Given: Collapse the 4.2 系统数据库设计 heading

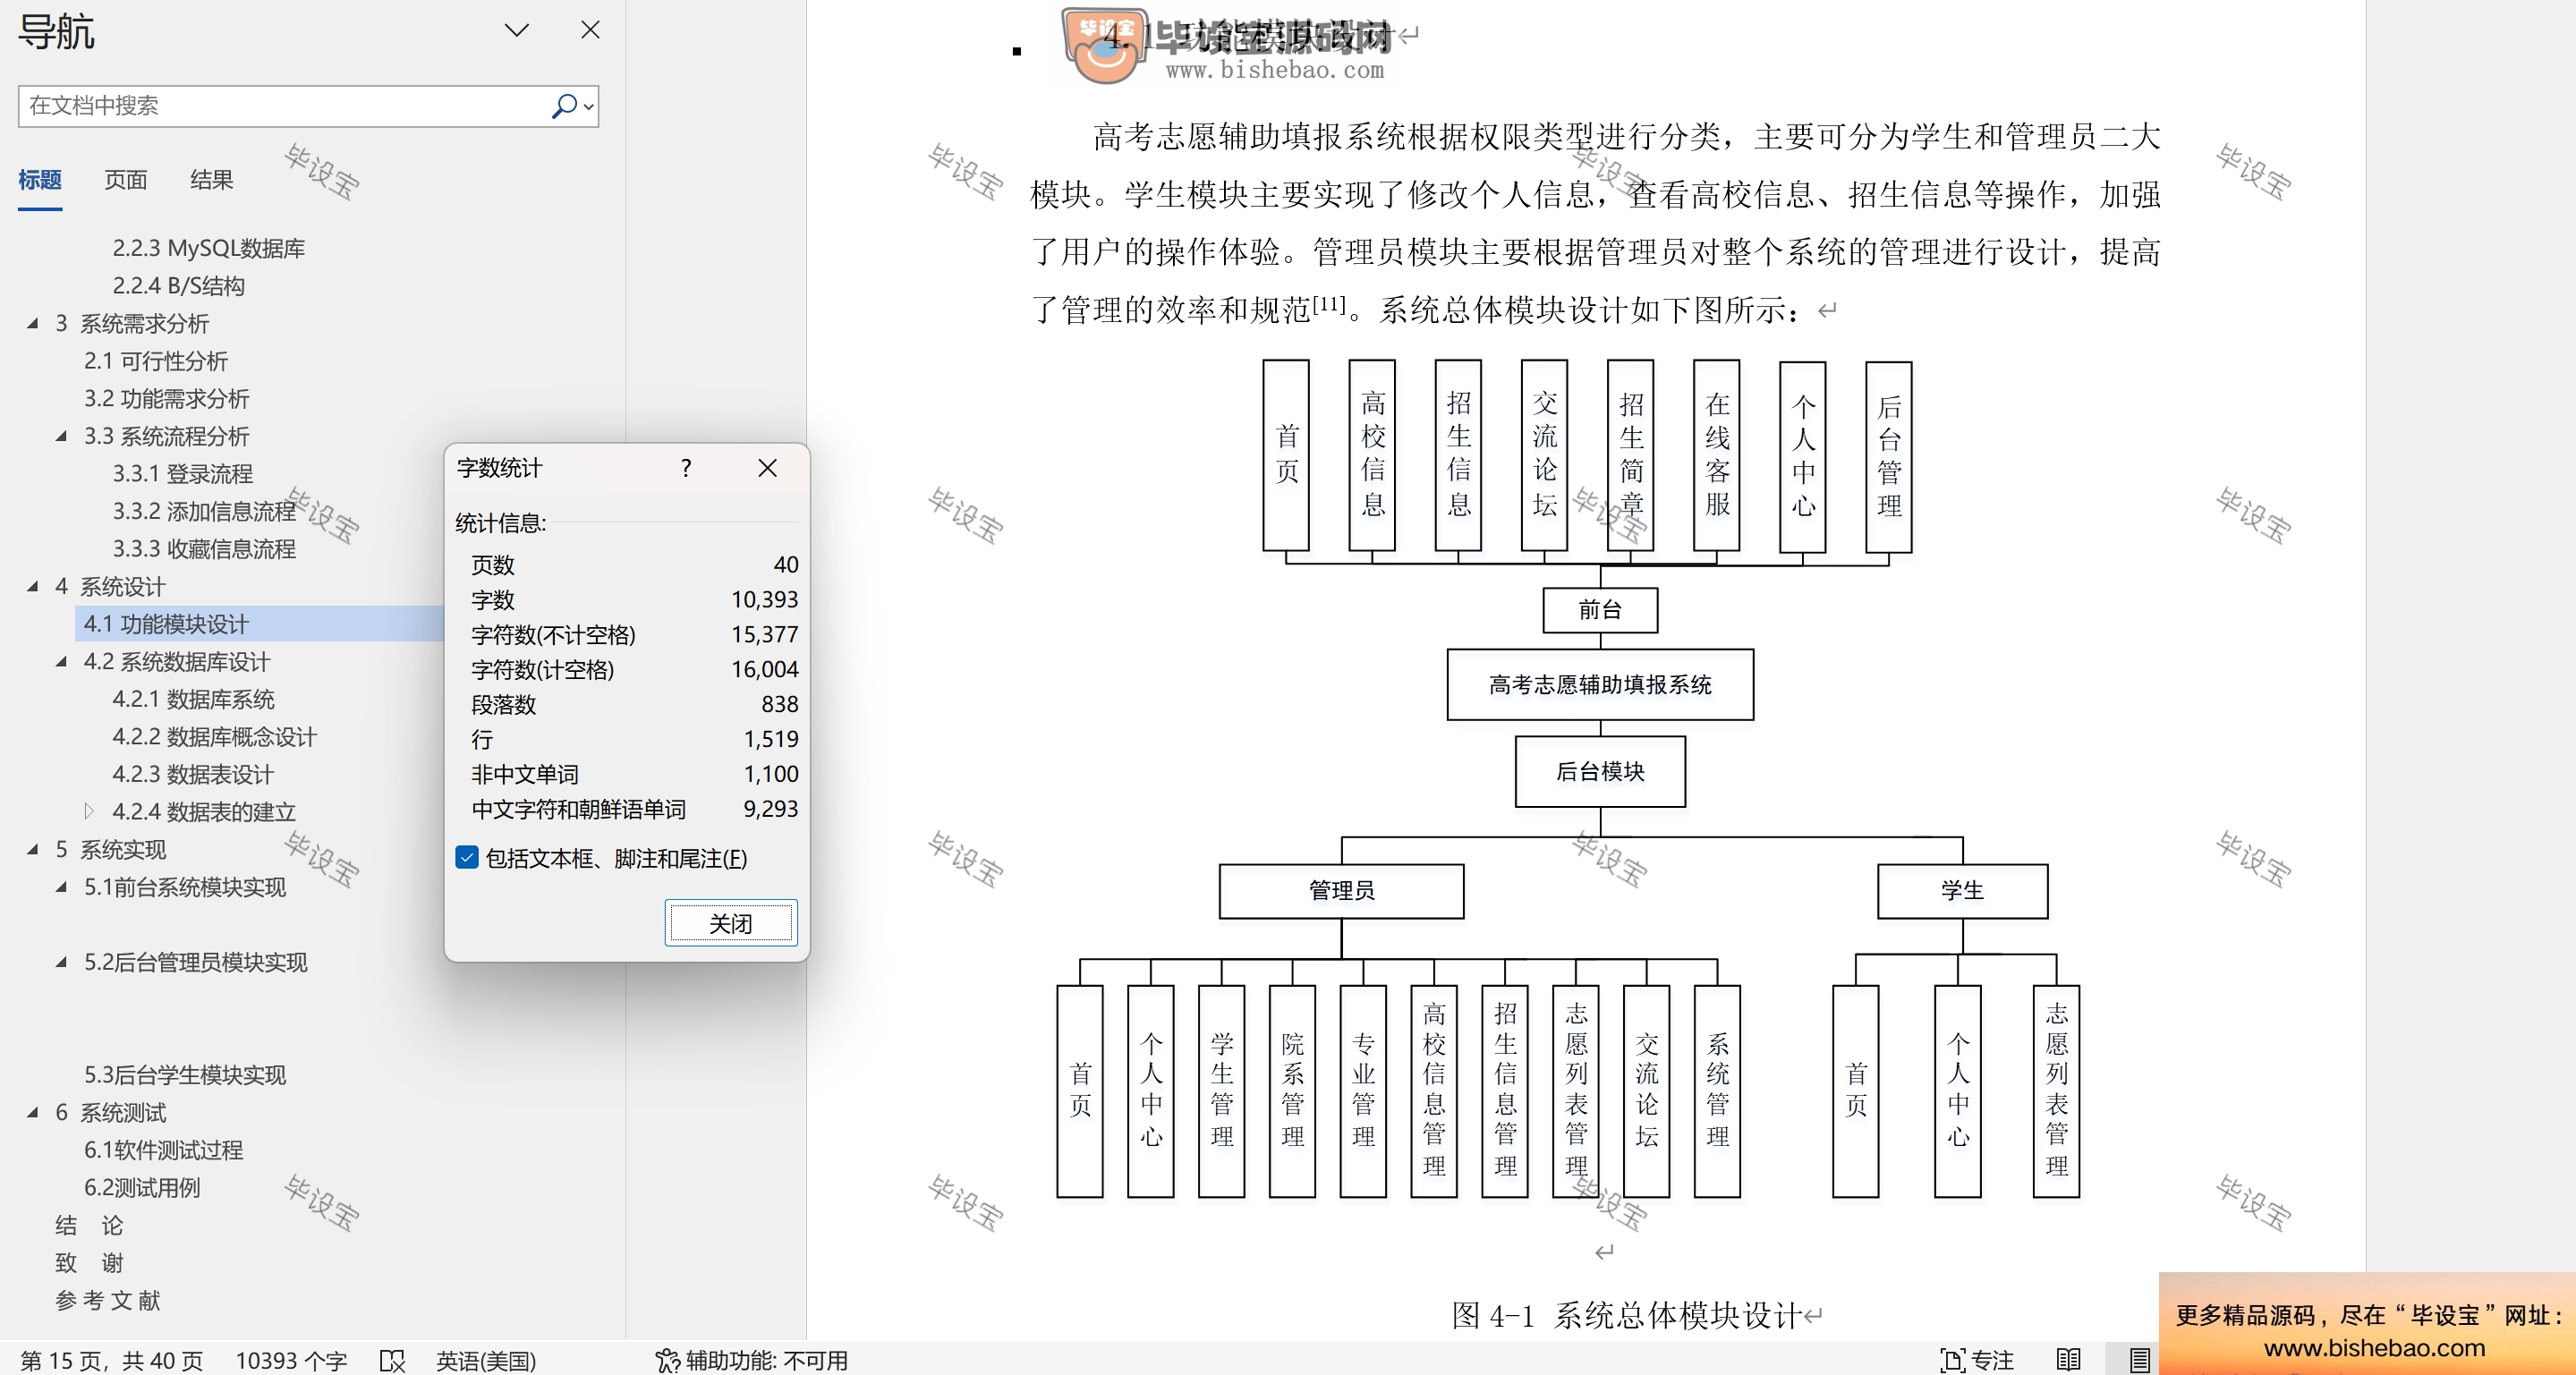Looking at the screenshot, I should click(62, 661).
